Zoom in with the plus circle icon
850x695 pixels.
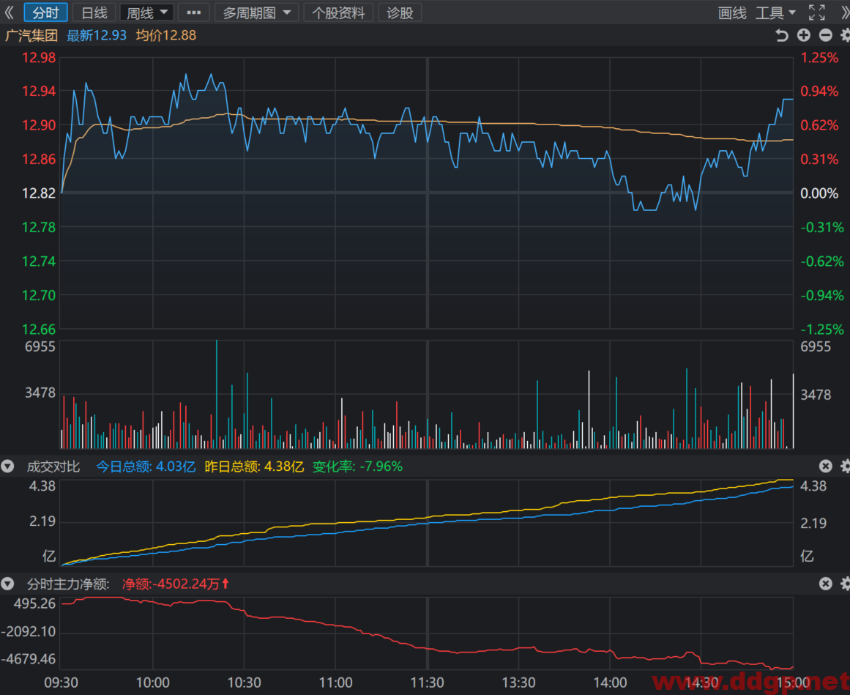(x=803, y=36)
